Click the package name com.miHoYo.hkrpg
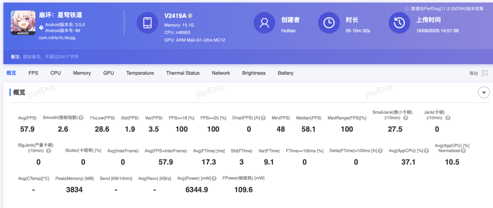This screenshot has height=208, width=493. click(57, 38)
